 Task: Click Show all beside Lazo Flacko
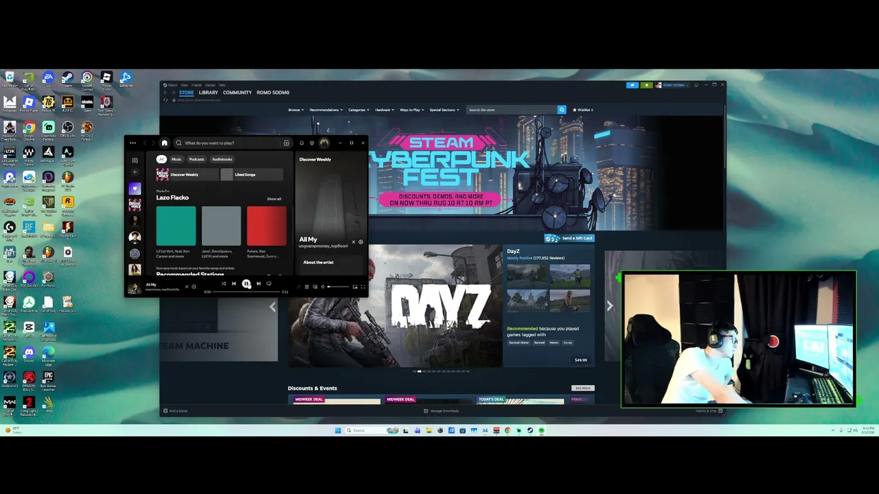tap(274, 199)
